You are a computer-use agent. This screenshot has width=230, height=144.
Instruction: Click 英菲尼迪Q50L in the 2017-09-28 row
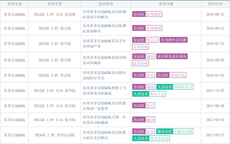pos(15,106)
